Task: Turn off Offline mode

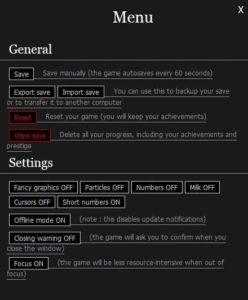Action: click(39, 220)
